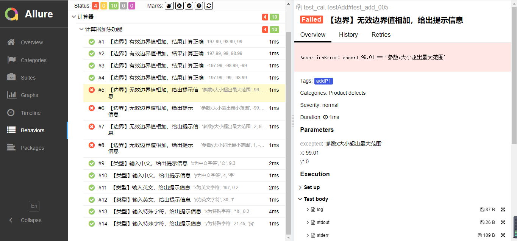
Task: Toggle the new passed marks filter
Action: coord(189,6)
